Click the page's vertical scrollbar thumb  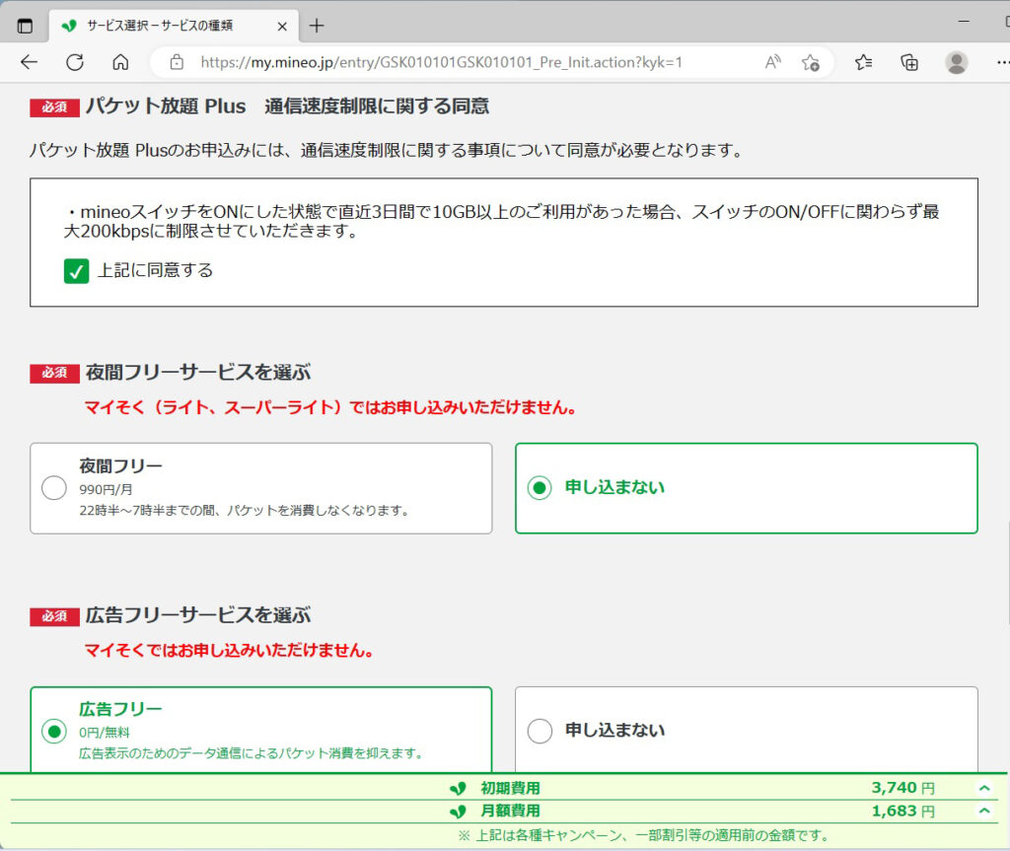[1007, 573]
